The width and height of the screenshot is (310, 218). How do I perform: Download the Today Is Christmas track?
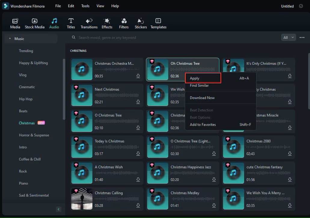pyautogui.click(x=138, y=154)
